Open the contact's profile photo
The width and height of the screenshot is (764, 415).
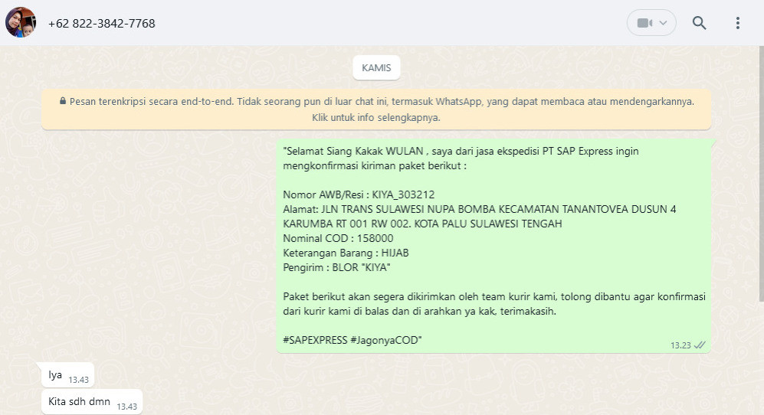[x=21, y=22]
